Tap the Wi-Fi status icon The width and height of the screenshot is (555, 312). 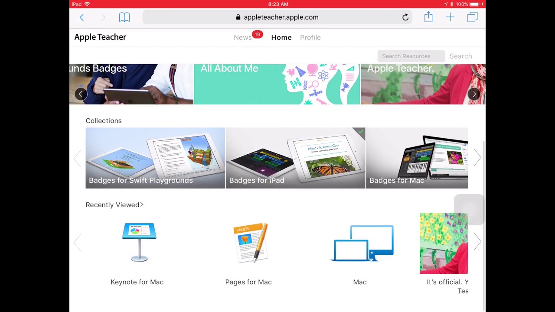click(87, 4)
